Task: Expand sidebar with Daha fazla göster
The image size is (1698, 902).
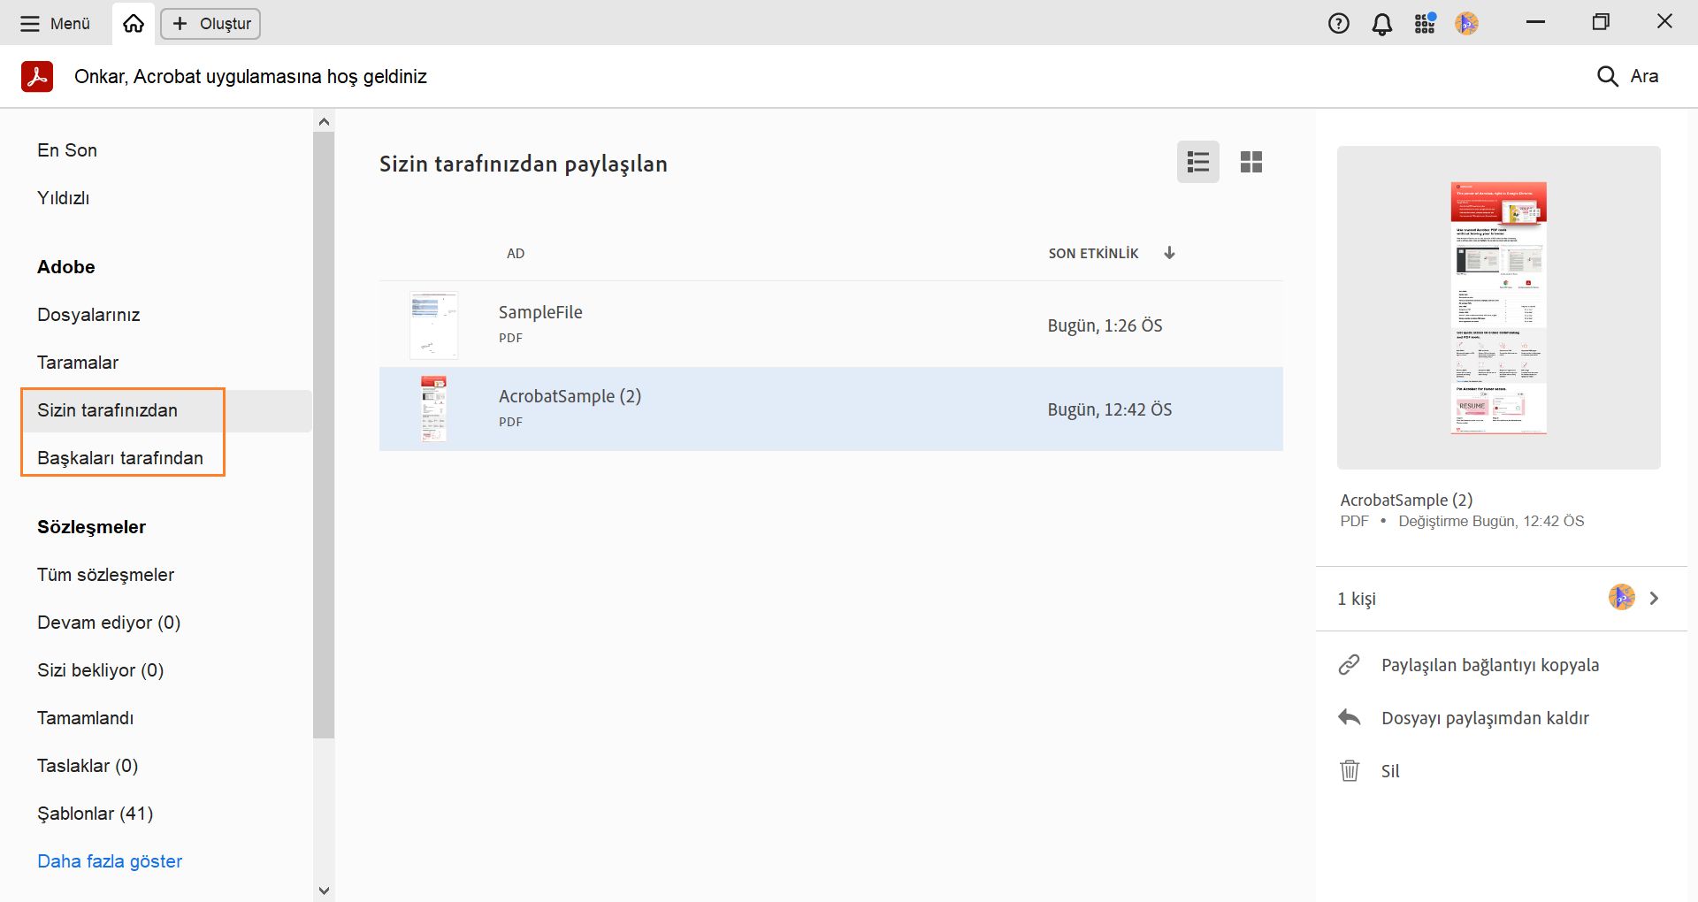Action: 110,861
